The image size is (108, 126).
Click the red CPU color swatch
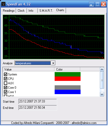coord(68,79)
